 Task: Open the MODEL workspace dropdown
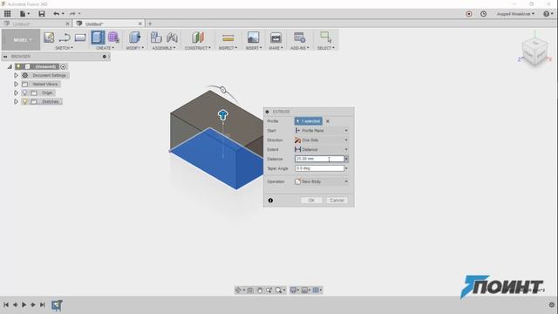tap(21, 39)
